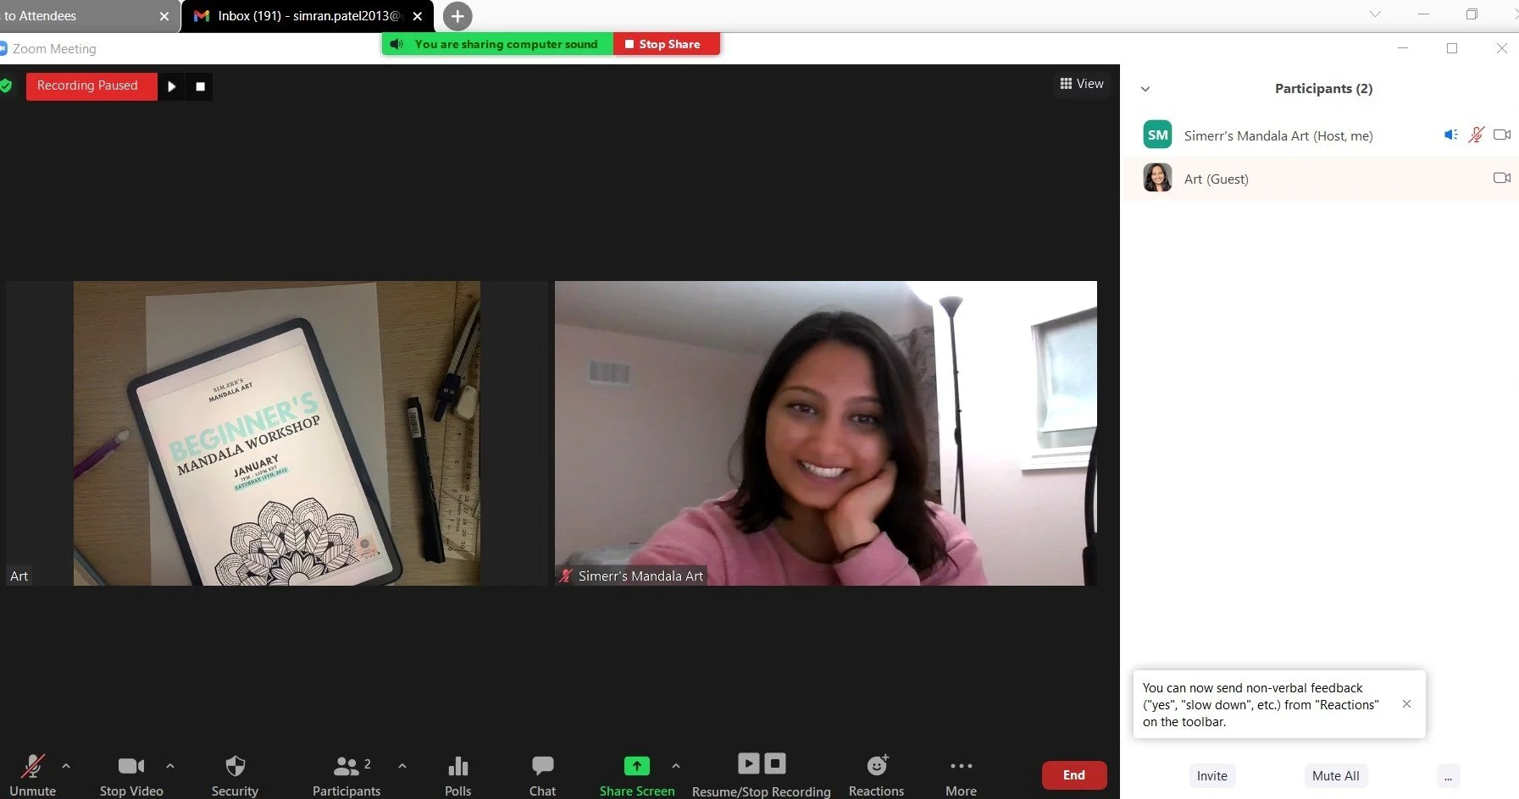The height and width of the screenshot is (799, 1519).
Task: Resume recording next to Recording Paused
Action: (172, 86)
